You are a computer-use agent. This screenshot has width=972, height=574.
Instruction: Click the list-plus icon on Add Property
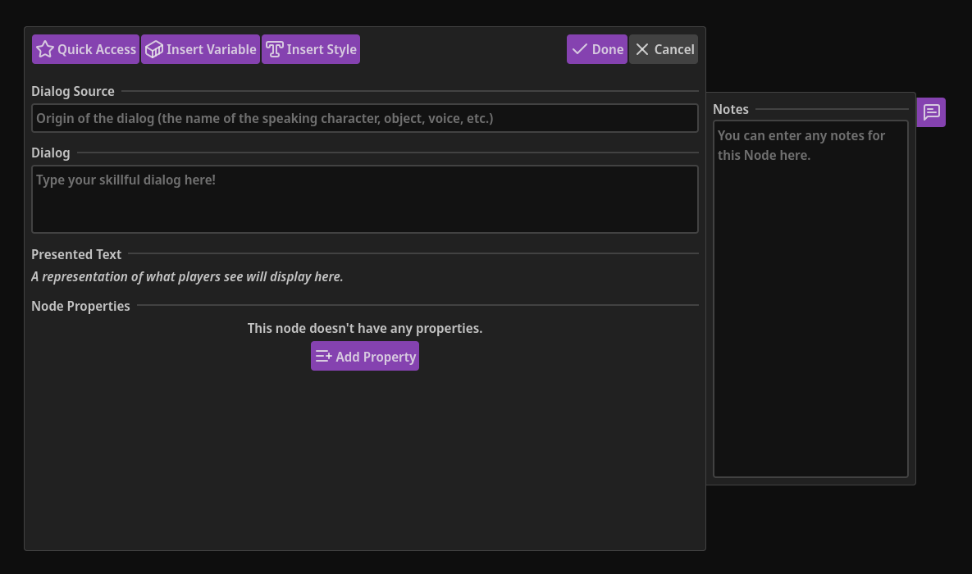coord(323,357)
